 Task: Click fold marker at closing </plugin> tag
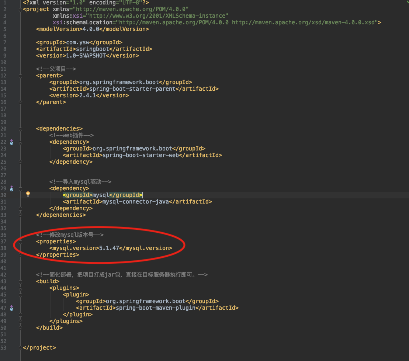pyautogui.click(x=20, y=315)
